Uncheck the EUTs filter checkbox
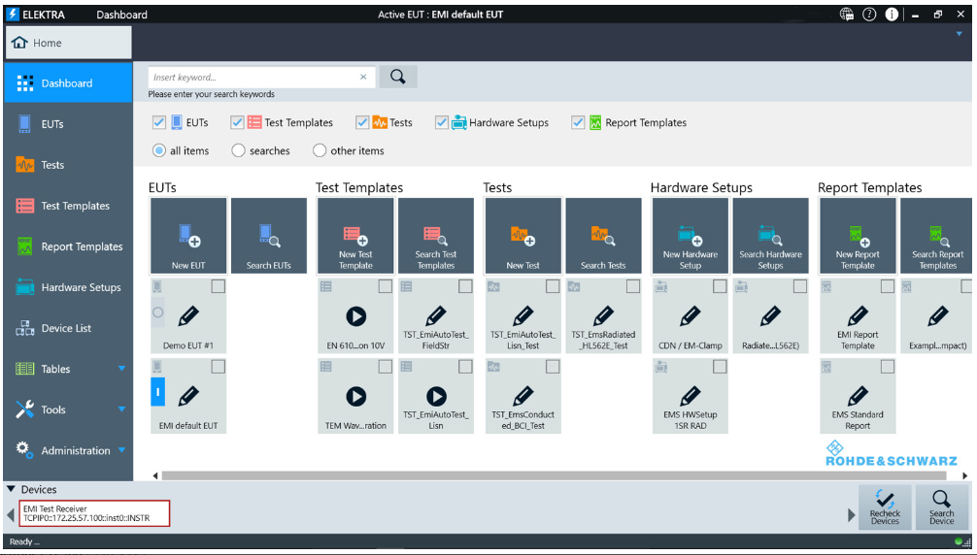 pos(159,122)
